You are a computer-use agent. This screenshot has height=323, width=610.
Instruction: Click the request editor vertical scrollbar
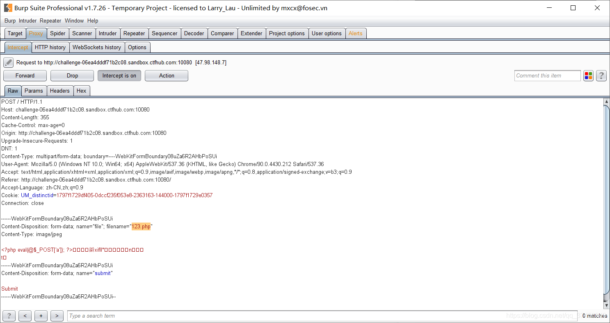pos(607,199)
